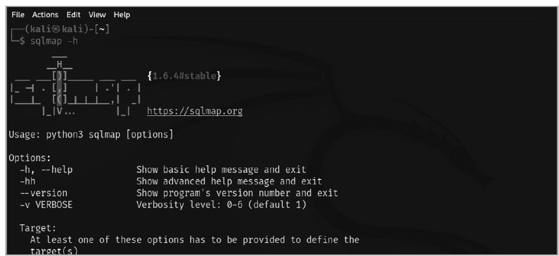
Task: Click the 1.6.4#stable version label
Action: tap(184, 75)
